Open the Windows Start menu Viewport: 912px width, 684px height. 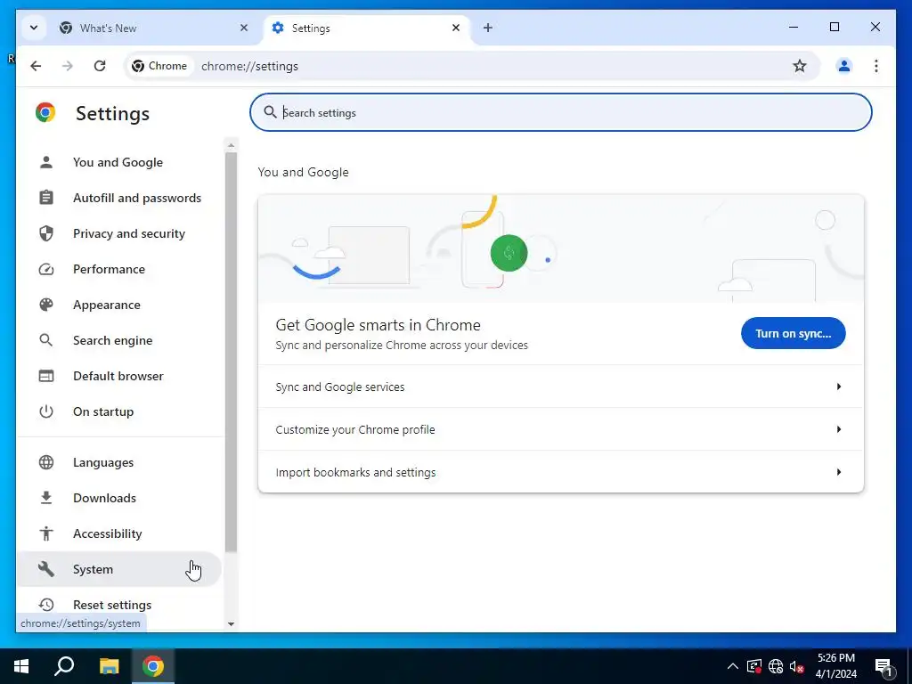coord(21,666)
